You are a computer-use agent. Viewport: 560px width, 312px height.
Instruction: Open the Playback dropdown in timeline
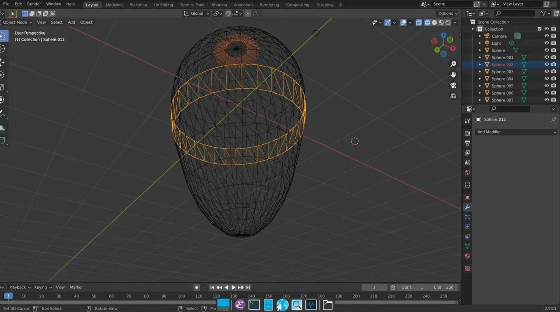tap(20, 287)
